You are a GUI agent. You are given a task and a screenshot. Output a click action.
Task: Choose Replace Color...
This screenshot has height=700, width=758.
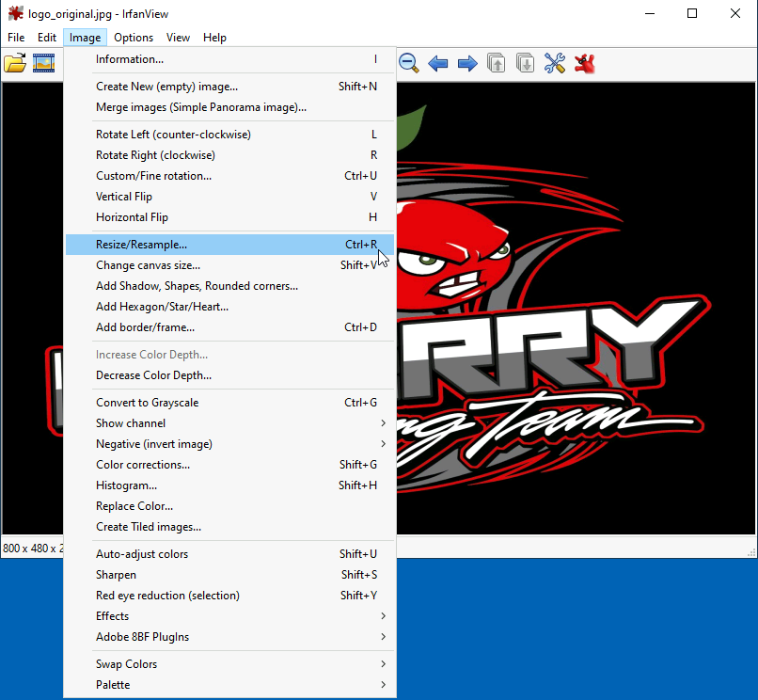(x=229, y=506)
